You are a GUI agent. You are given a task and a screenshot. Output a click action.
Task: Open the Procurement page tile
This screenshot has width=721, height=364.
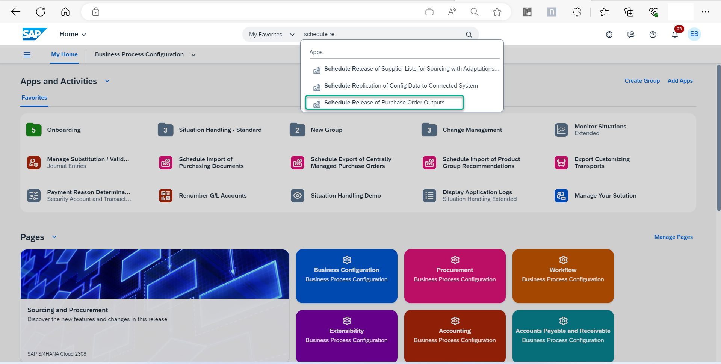click(x=455, y=276)
